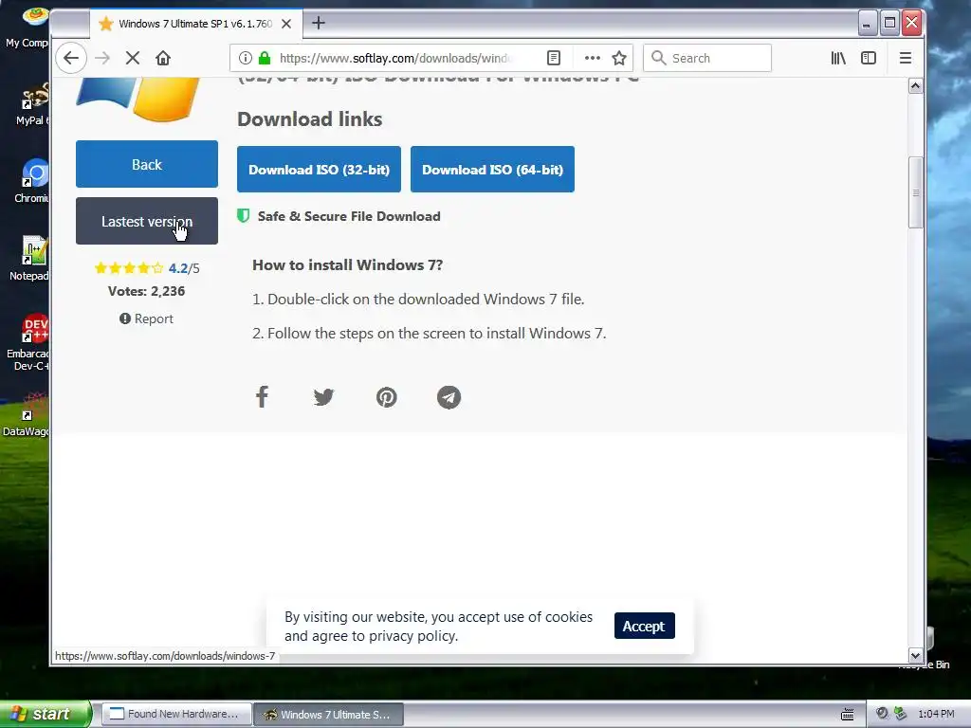Image resolution: width=971 pixels, height=728 pixels.
Task: Select the Windows 7 Ultimate SP1 tab
Action: click(x=194, y=24)
